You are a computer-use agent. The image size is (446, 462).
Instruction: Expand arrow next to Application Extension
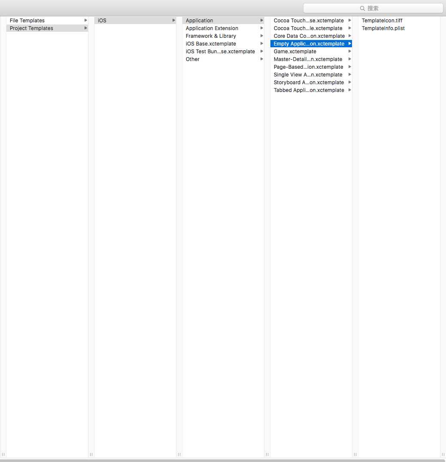[262, 28]
